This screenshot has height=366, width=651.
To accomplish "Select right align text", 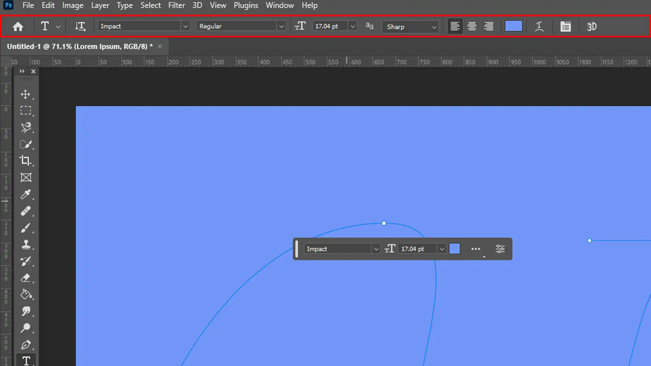I will pos(489,26).
